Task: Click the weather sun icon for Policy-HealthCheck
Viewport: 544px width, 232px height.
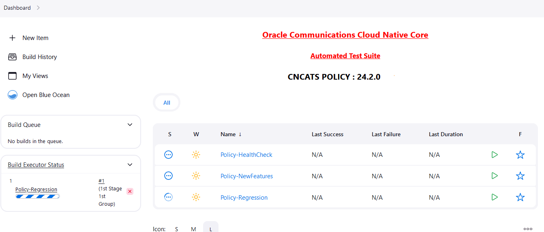Action: click(196, 155)
